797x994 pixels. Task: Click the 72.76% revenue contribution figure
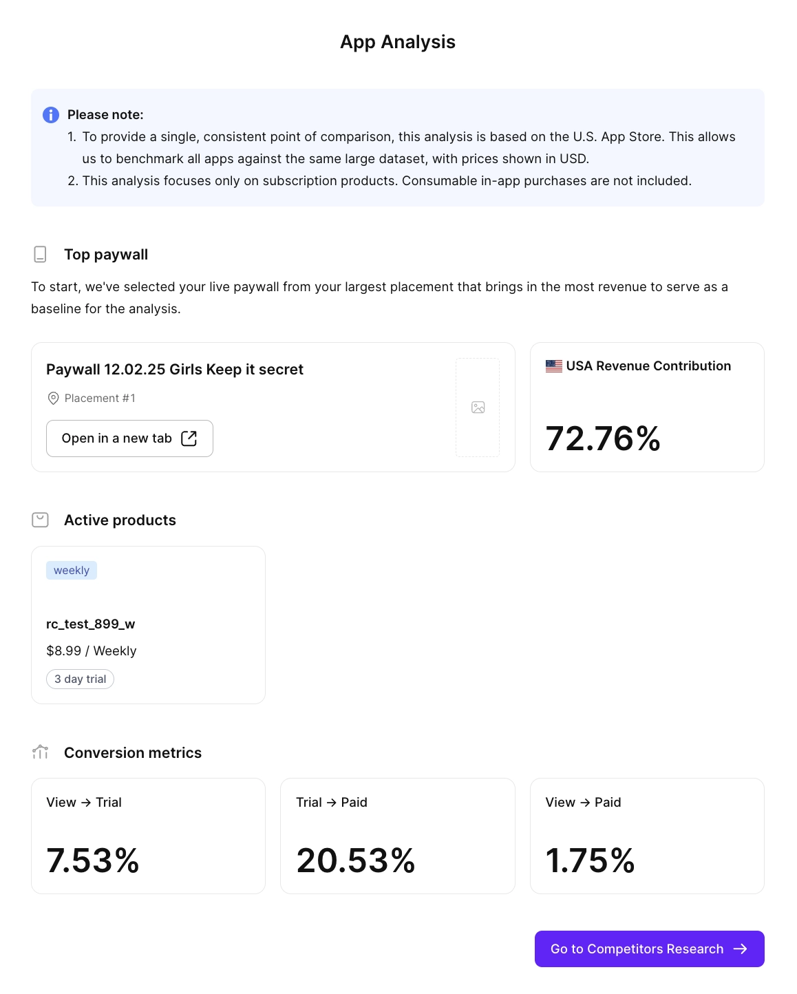coord(602,438)
